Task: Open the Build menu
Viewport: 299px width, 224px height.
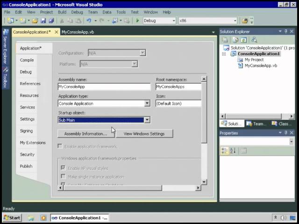Action: click(62, 12)
